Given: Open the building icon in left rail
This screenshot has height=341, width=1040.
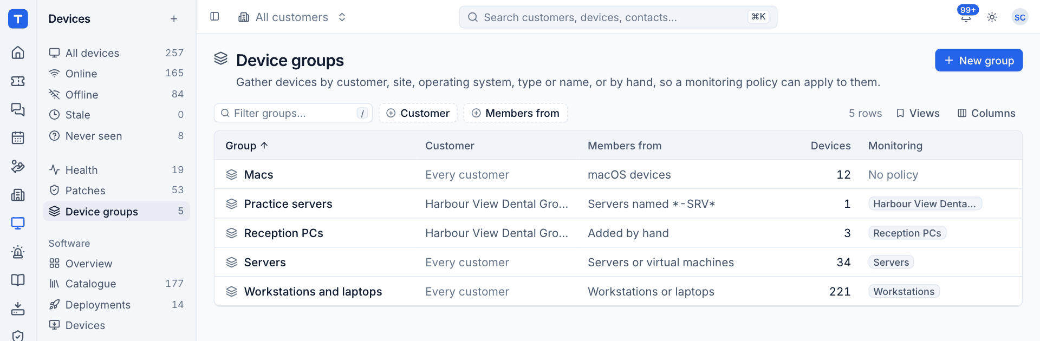Looking at the screenshot, I should pyautogui.click(x=18, y=195).
